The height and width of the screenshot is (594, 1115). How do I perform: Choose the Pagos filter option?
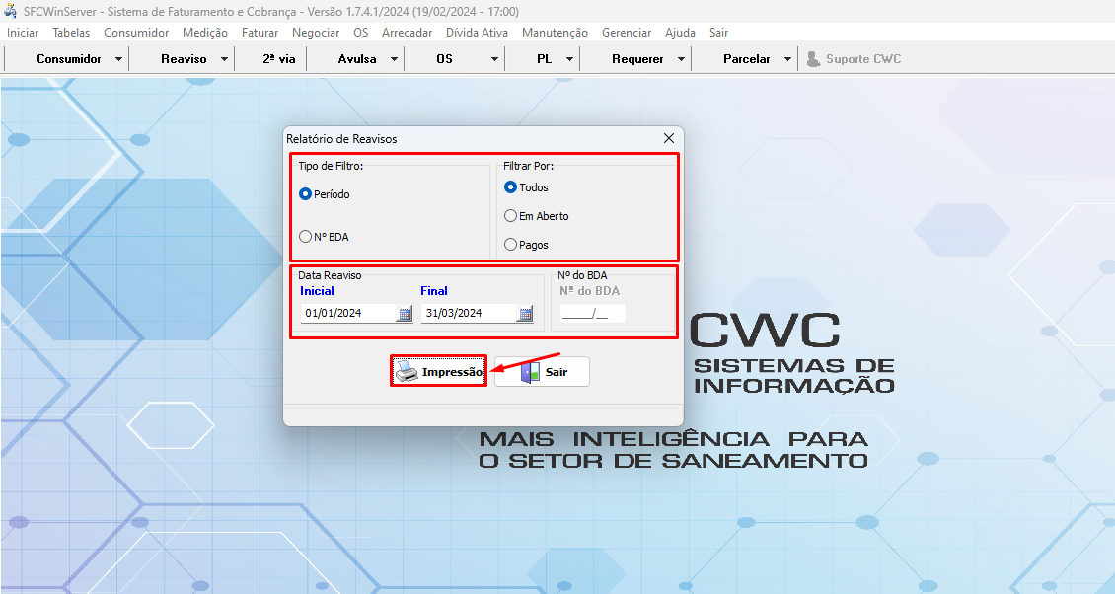(x=510, y=245)
